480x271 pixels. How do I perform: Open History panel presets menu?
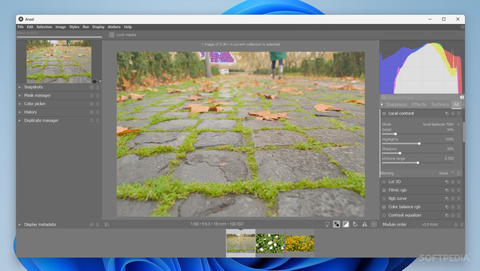(98, 112)
